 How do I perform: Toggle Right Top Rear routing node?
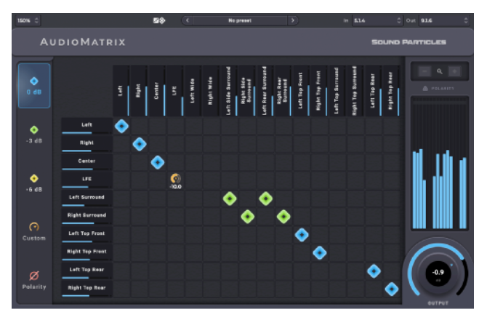tap(392, 289)
